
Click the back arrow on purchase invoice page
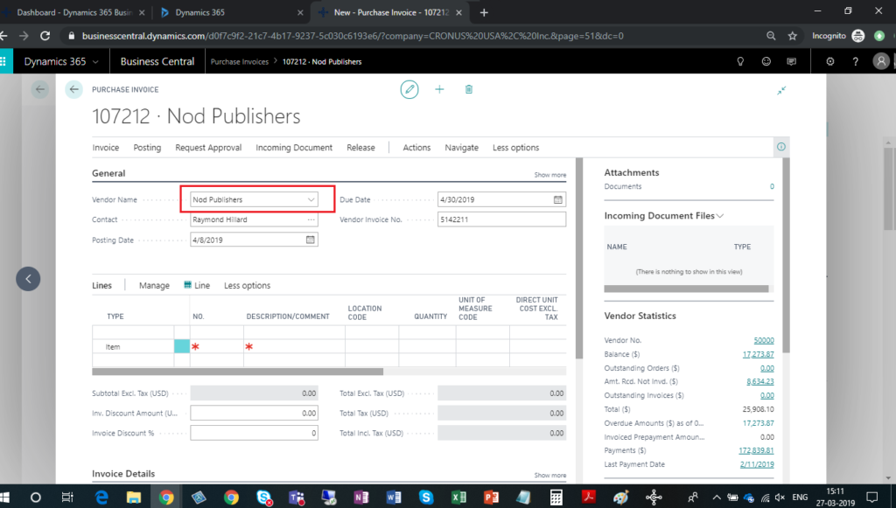coord(74,89)
